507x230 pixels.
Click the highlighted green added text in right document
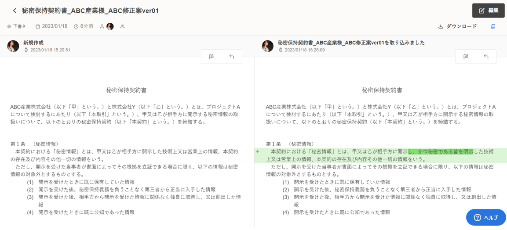click(440, 151)
